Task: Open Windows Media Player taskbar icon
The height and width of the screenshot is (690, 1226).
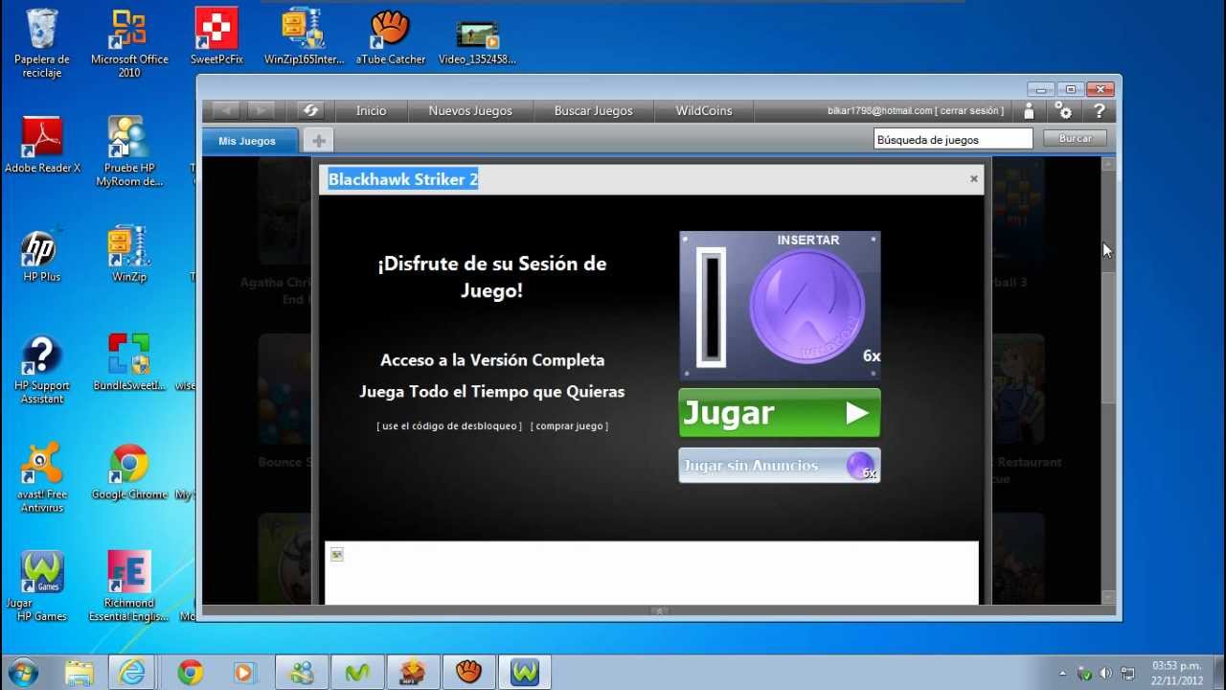Action: pyautogui.click(x=244, y=672)
